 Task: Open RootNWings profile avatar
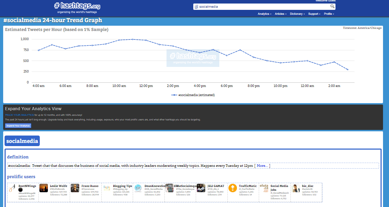(12, 188)
